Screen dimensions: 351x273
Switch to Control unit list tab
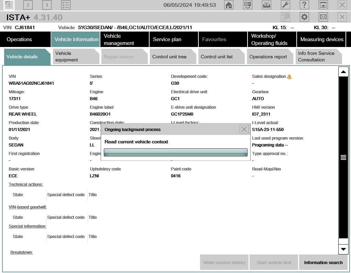click(221, 57)
